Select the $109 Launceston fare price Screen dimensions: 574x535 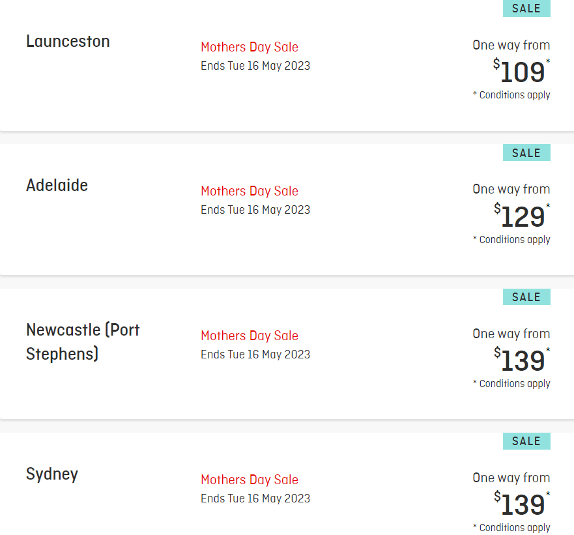pyautogui.click(x=521, y=71)
